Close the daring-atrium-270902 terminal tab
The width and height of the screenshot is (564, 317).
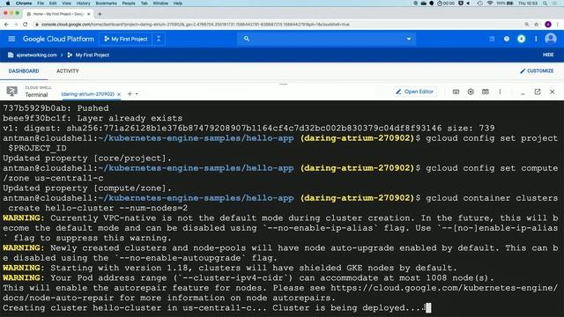119,94
